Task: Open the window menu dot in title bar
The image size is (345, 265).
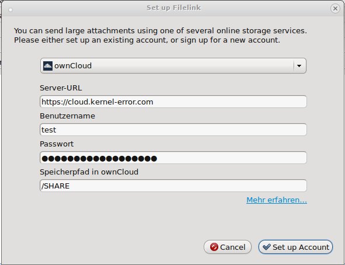Action: coord(11,10)
